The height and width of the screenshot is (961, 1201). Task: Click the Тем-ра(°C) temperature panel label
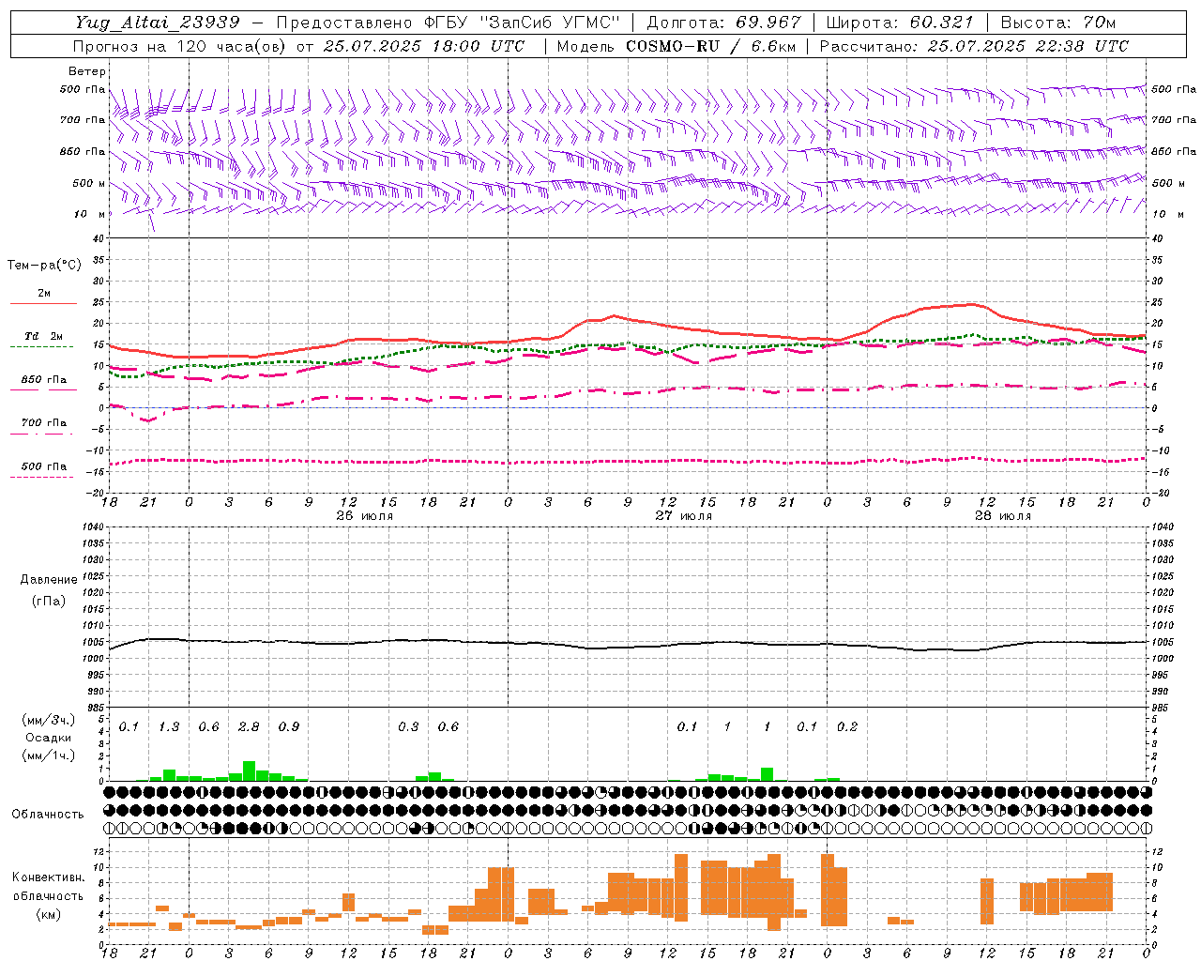[x=44, y=266]
